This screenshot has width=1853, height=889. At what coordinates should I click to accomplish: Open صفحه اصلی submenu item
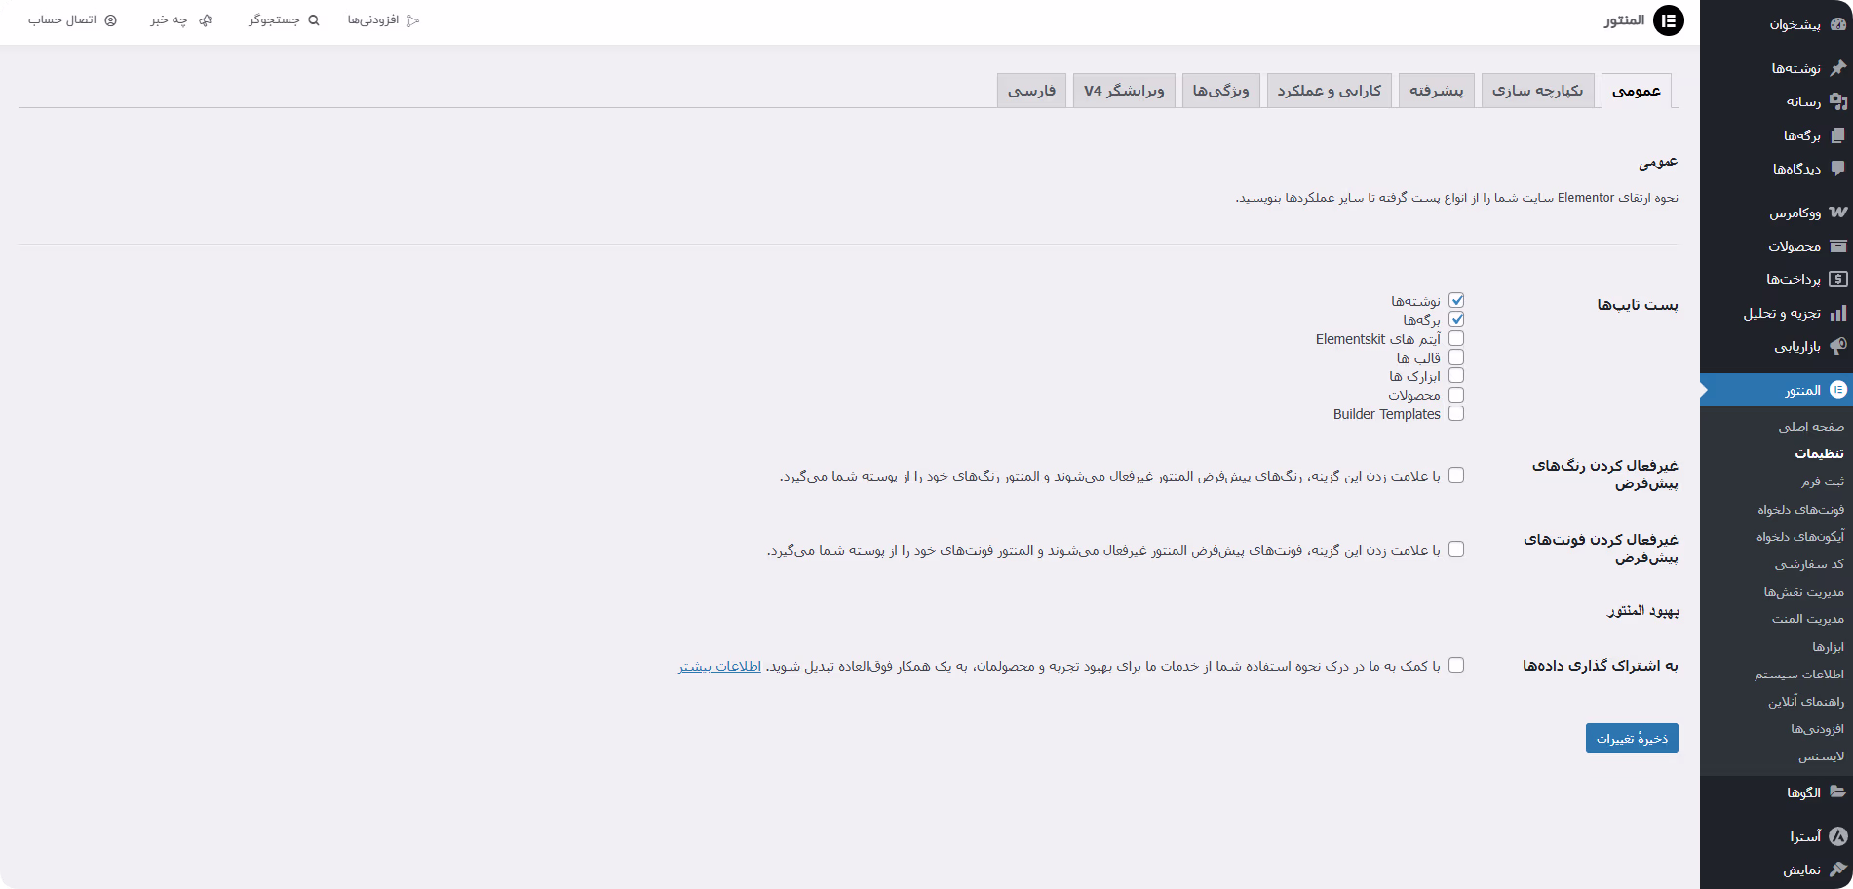pos(1811,427)
